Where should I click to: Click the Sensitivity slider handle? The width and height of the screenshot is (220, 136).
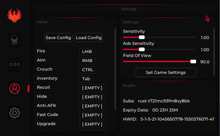click(x=142, y=37)
